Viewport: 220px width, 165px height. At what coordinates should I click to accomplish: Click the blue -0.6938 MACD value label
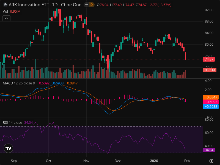tap(211, 107)
